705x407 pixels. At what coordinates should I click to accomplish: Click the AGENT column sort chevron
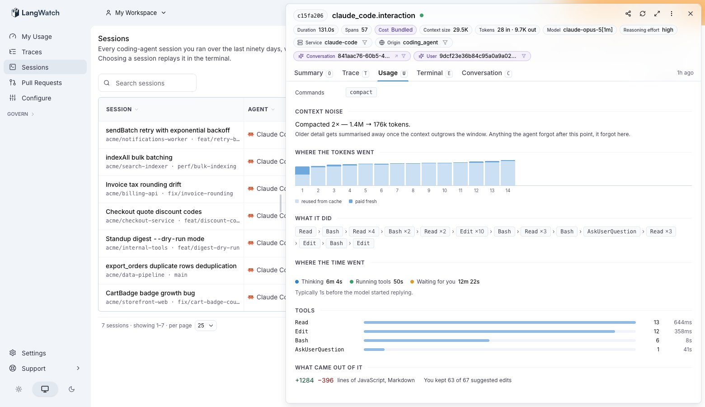pyautogui.click(x=273, y=109)
